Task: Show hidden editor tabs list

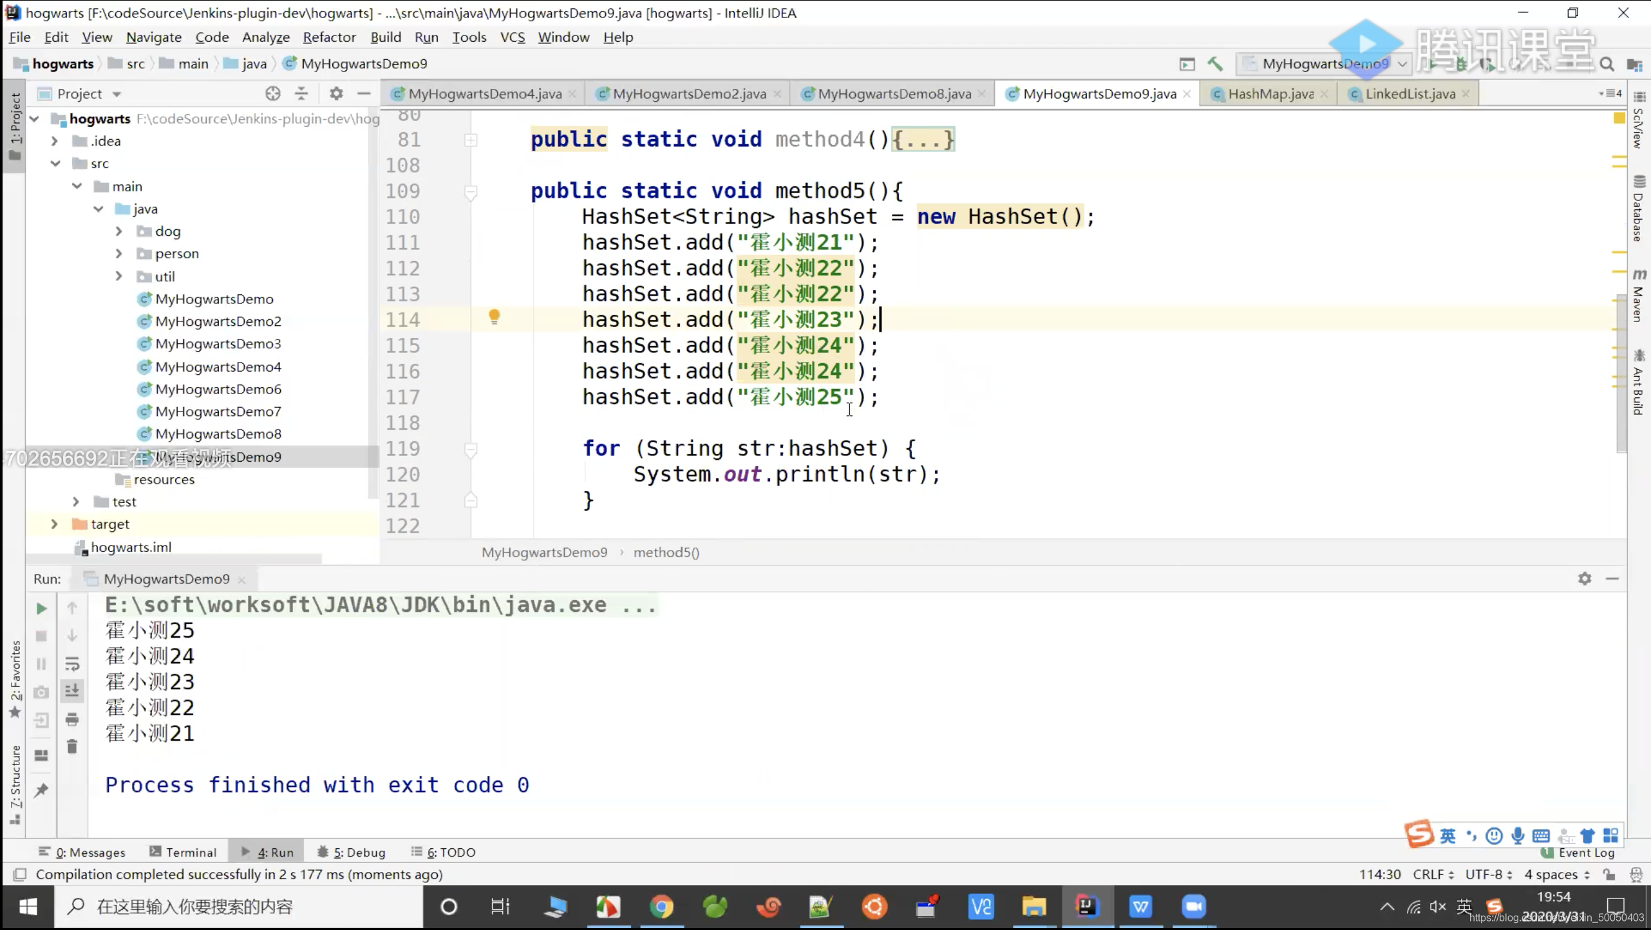Action: coord(1610,94)
